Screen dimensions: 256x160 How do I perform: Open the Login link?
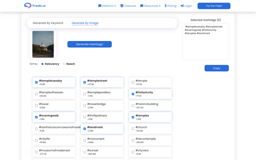188,6
